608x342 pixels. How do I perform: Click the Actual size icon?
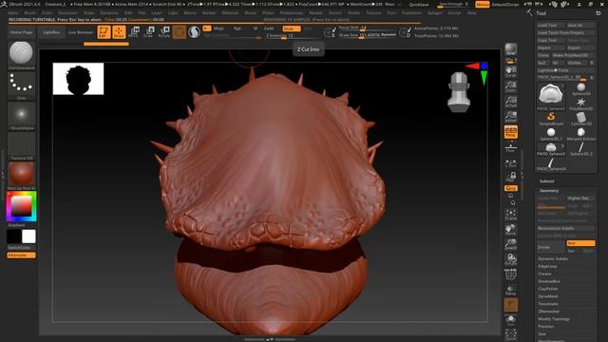pyautogui.click(x=511, y=102)
